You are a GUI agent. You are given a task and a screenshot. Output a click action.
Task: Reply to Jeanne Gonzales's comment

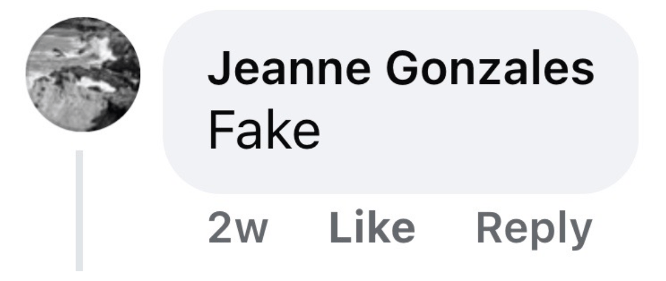click(534, 229)
